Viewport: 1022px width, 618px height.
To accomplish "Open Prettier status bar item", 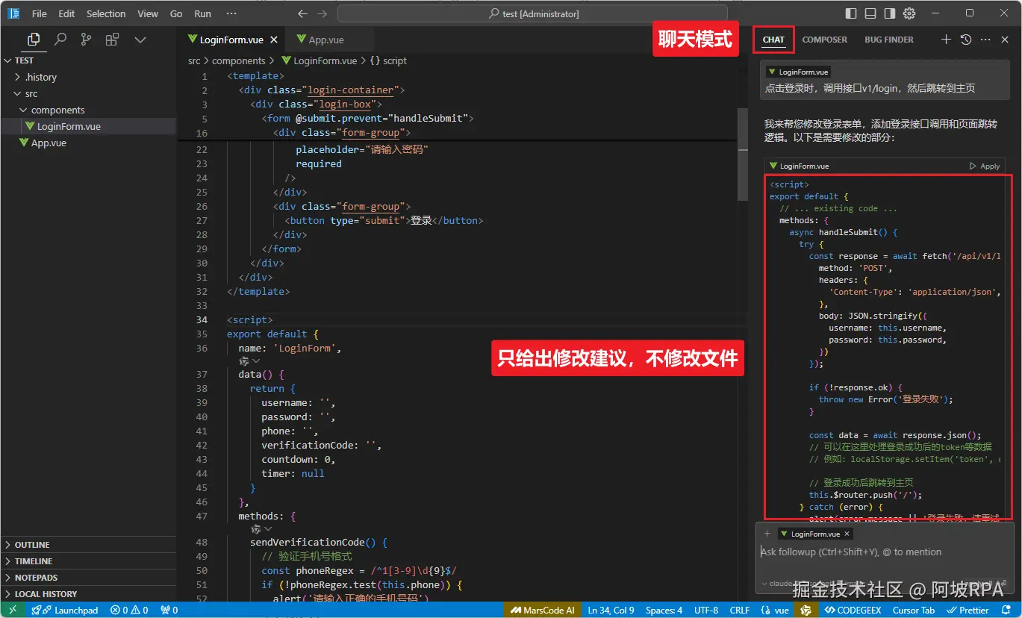I will (968, 610).
